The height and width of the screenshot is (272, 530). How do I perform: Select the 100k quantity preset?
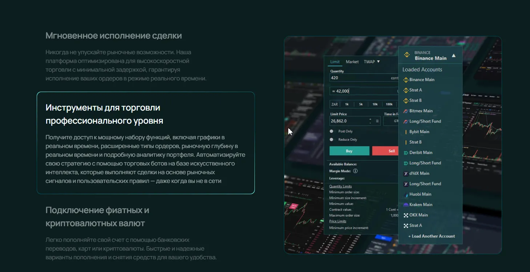coord(389,104)
